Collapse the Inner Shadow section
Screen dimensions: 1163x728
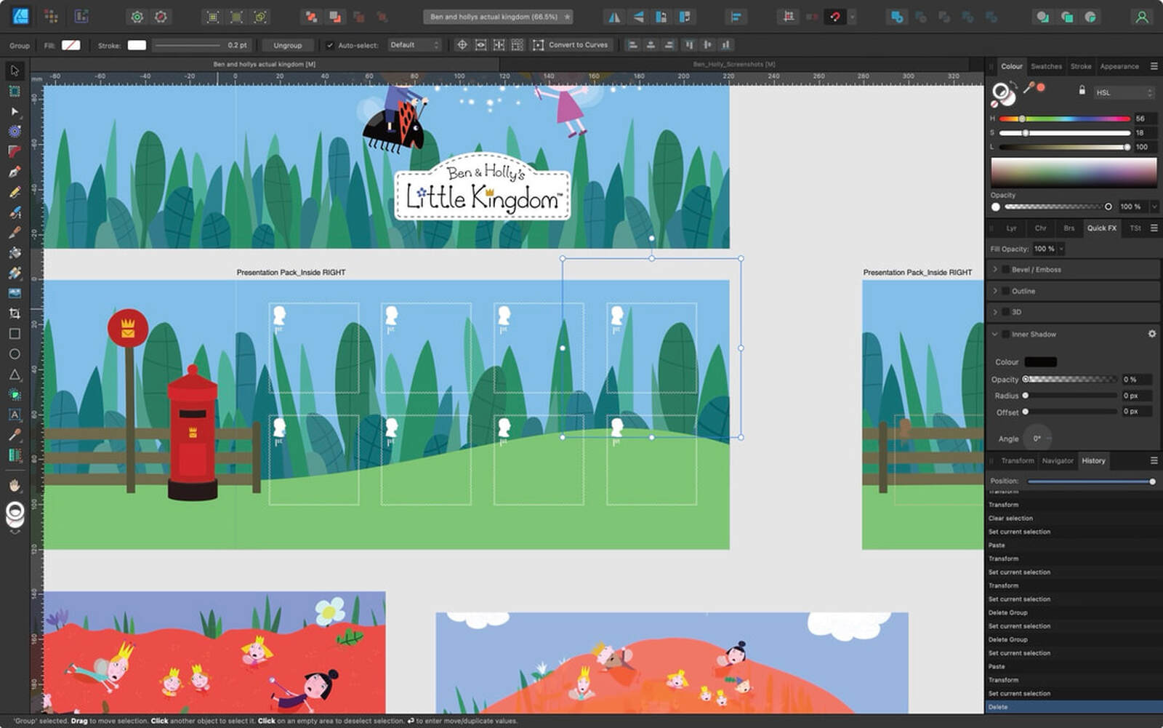click(x=995, y=335)
